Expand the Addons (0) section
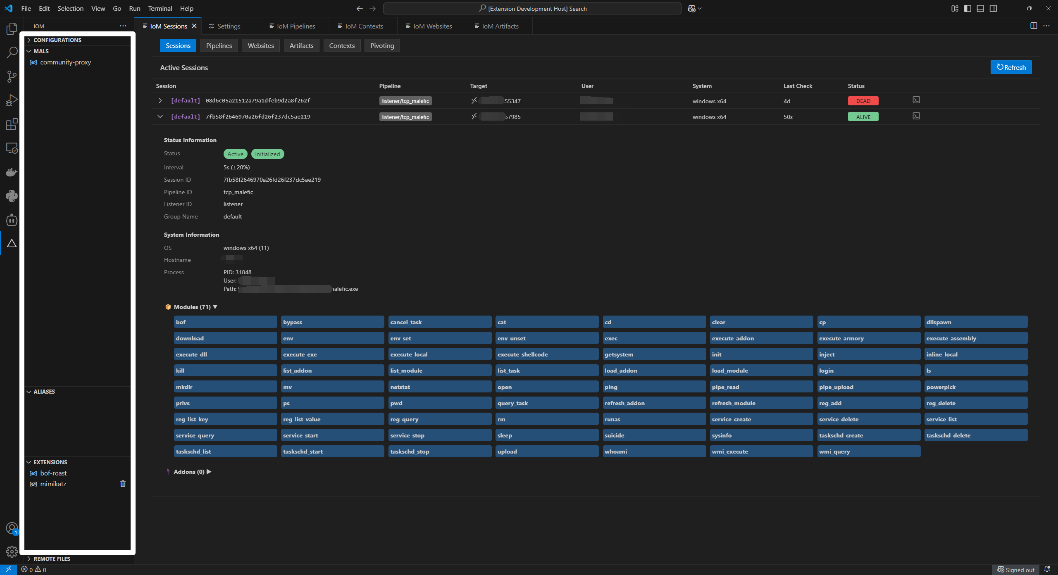Image resolution: width=1058 pixels, height=575 pixels. [x=209, y=472]
